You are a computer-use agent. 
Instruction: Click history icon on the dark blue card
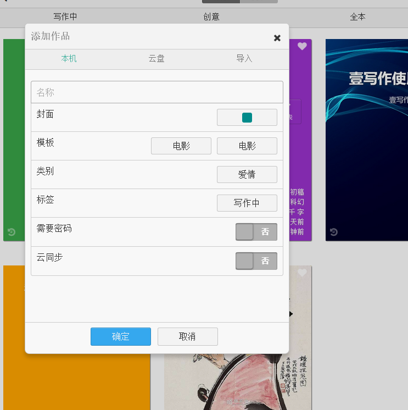(x=333, y=232)
